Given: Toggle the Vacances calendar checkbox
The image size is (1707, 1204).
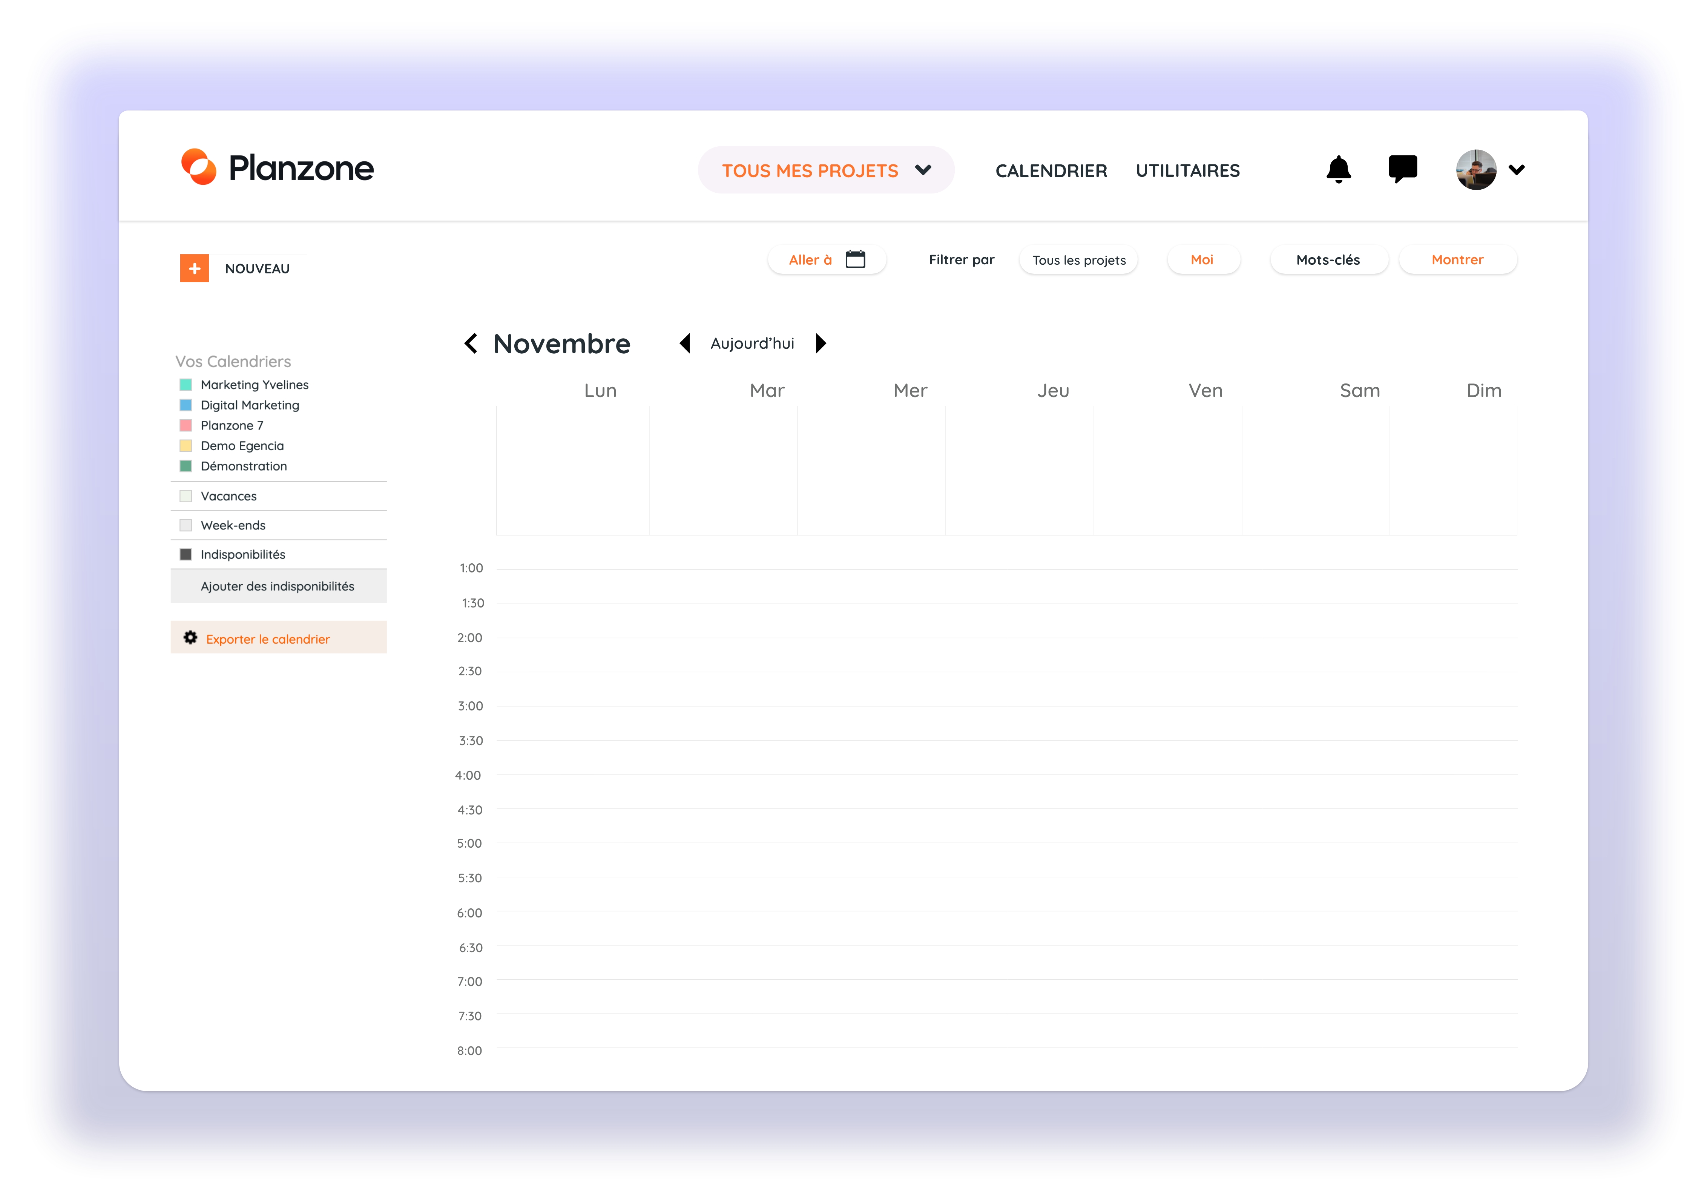Looking at the screenshot, I should [186, 496].
